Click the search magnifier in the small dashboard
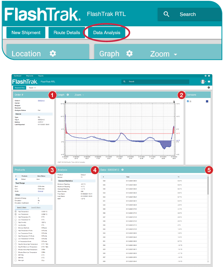The width and height of the screenshot is (224, 267). tap(124, 81)
